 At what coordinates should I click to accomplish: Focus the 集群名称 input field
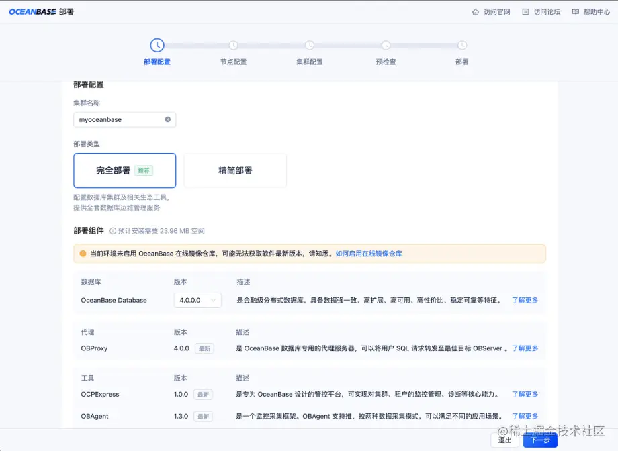coord(124,119)
